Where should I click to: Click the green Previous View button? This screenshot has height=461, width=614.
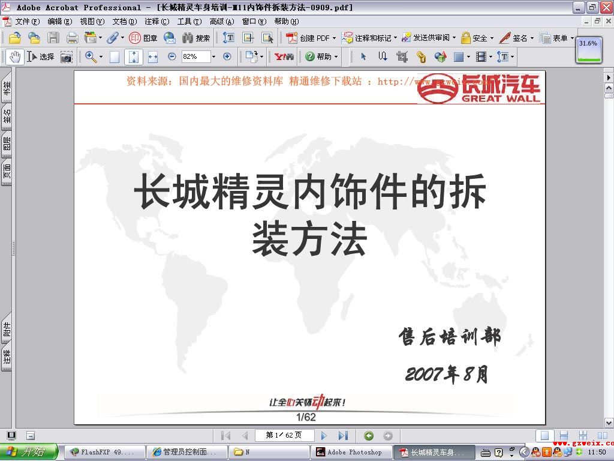[x=369, y=436]
